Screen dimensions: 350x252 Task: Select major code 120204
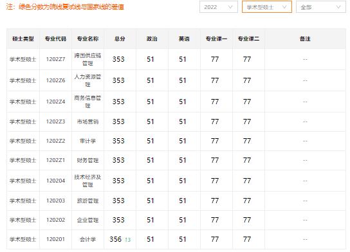point(55,181)
